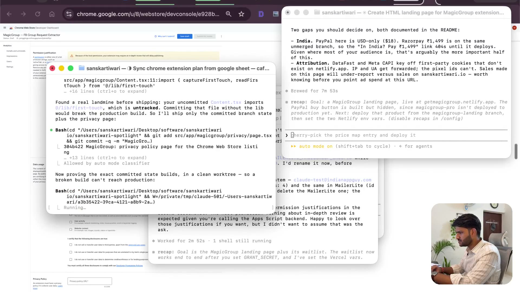View site information icon in address bar
The width and height of the screenshot is (520, 292).
point(69,14)
